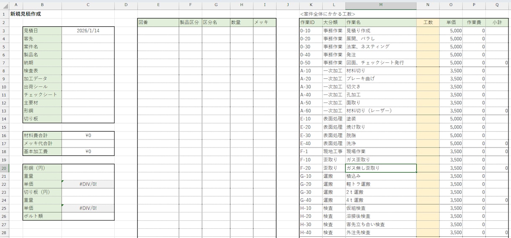Image resolution: width=511 pixels, height=238 pixels.
Task: Select the ボルト類 label cell
Action: point(42,216)
